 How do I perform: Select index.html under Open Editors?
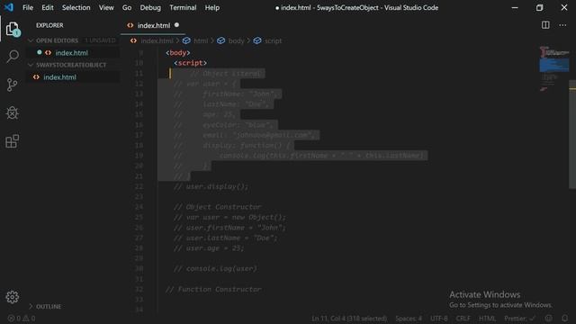(72, 52)
